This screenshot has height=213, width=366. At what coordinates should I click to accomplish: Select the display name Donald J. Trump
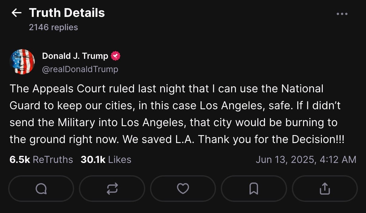click(x=75, y=56)
